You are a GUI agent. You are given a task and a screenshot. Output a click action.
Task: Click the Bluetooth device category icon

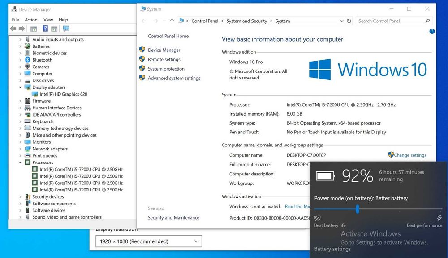click(x=27, y=60)
